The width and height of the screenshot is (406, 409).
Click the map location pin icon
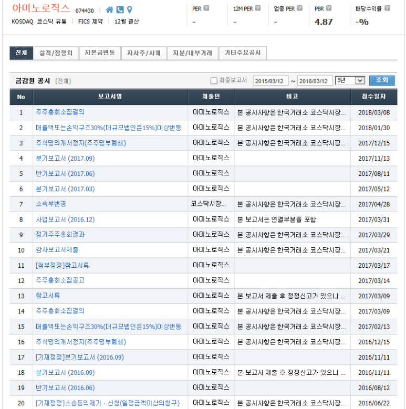pos(129,10)
